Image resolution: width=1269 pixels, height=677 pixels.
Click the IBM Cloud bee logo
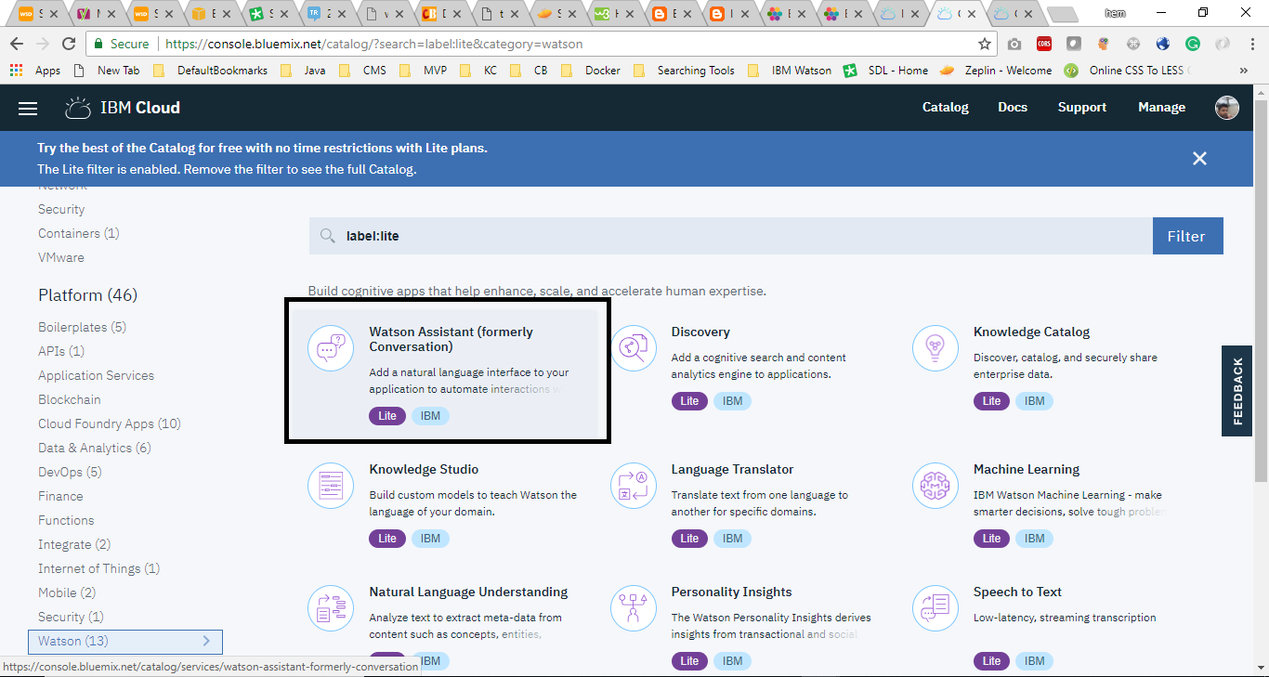[x=77, y=107]
